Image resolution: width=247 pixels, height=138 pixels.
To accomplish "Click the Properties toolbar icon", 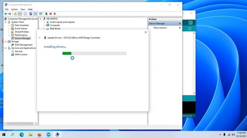I will [25, 14].
